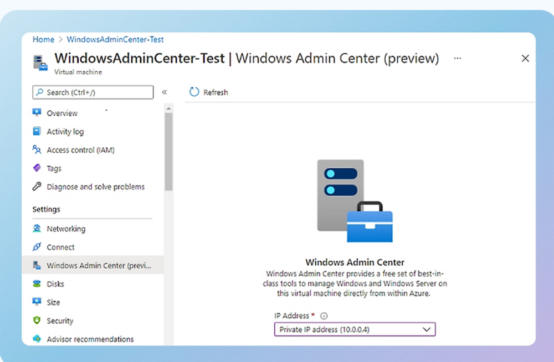Click the 'Settings' section header
554x362 pixels.
pyautogui.click(x=47, y=209)
